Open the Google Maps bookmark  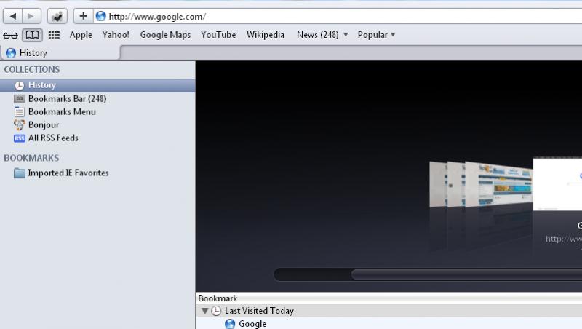(x=165, y=35)
